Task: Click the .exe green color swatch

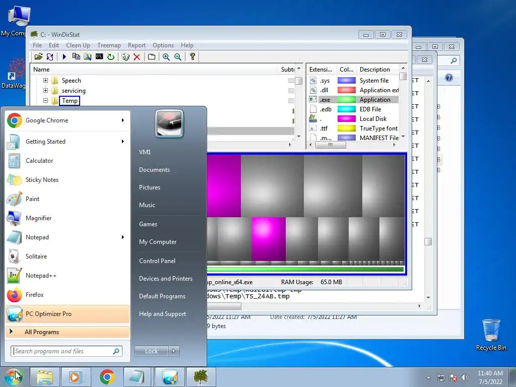Action: pyautogui.click(x=347, y=99)
